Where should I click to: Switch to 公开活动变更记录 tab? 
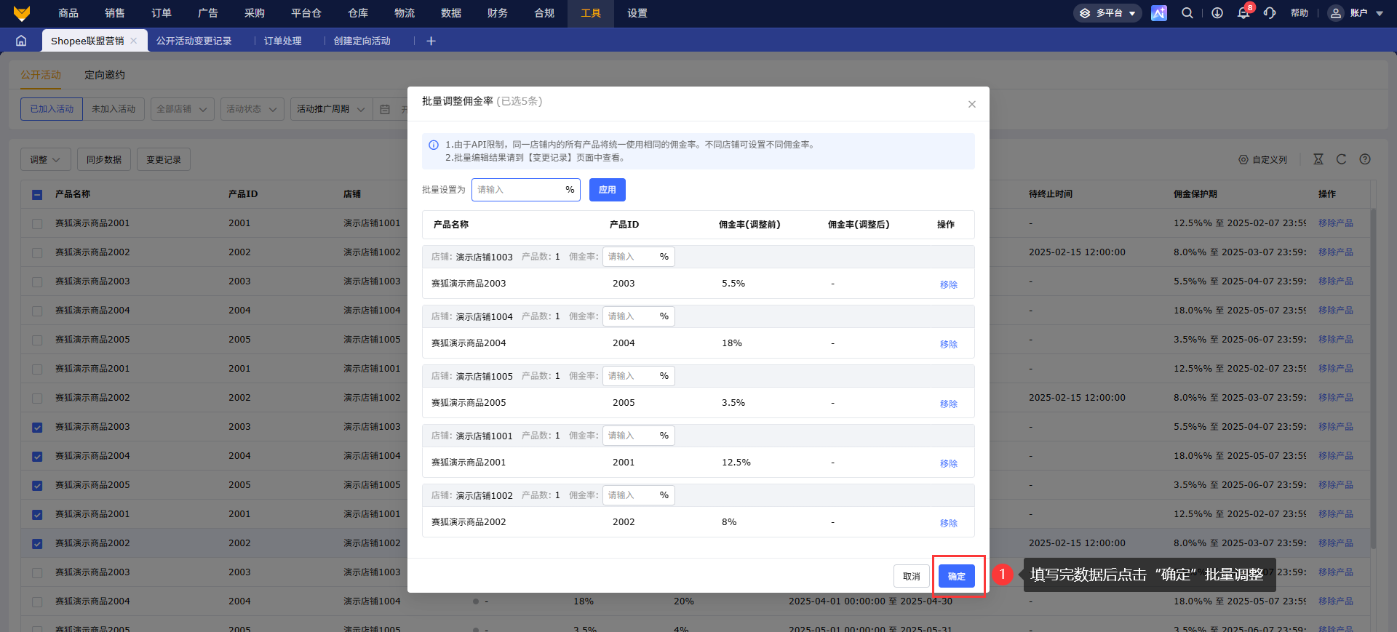[194, 41]
